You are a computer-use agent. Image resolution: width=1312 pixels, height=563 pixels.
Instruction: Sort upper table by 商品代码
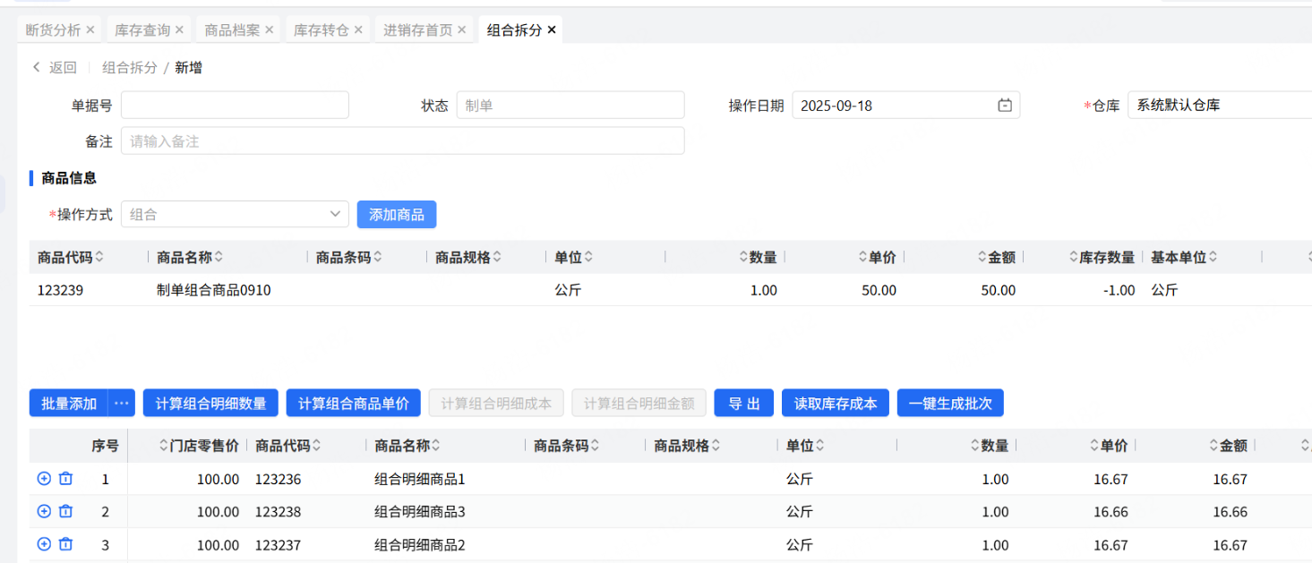99,257
